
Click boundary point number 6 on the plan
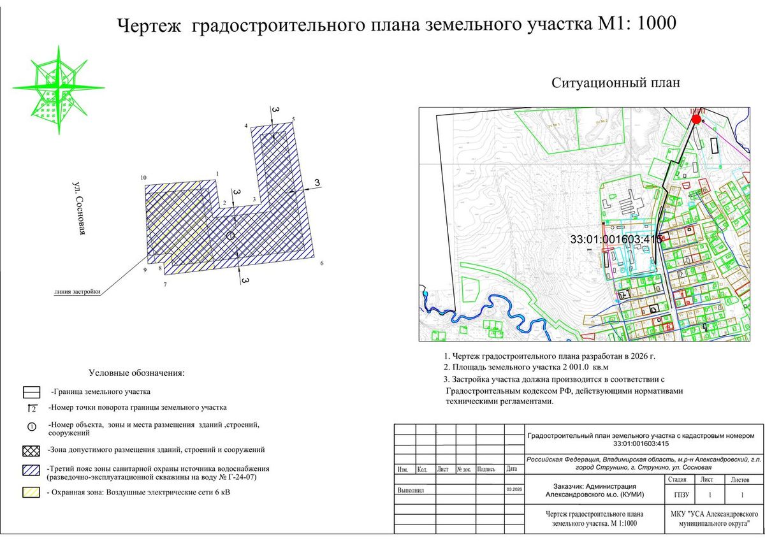tap(322, 263)
